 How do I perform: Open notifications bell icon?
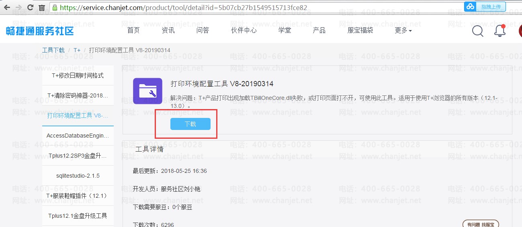coord(500,30)
